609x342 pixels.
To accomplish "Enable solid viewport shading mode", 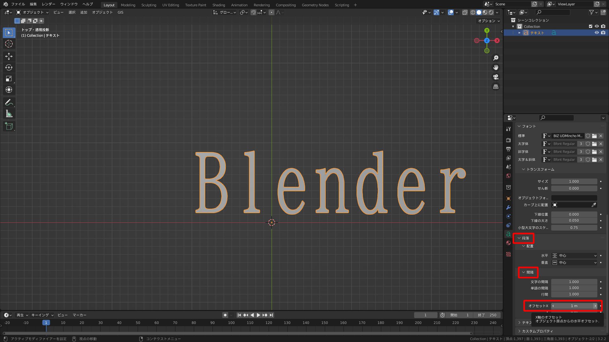I will [479, 12].
